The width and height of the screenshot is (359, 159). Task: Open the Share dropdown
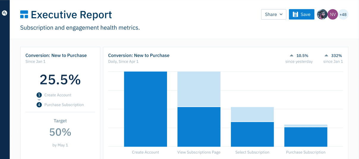(x=273, y=15)
